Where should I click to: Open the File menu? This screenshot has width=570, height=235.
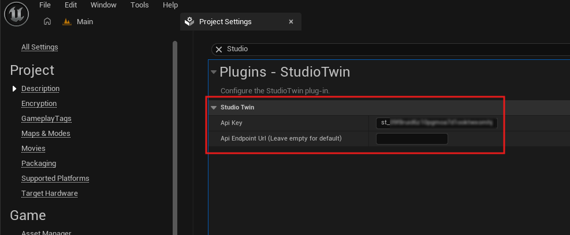45,5
